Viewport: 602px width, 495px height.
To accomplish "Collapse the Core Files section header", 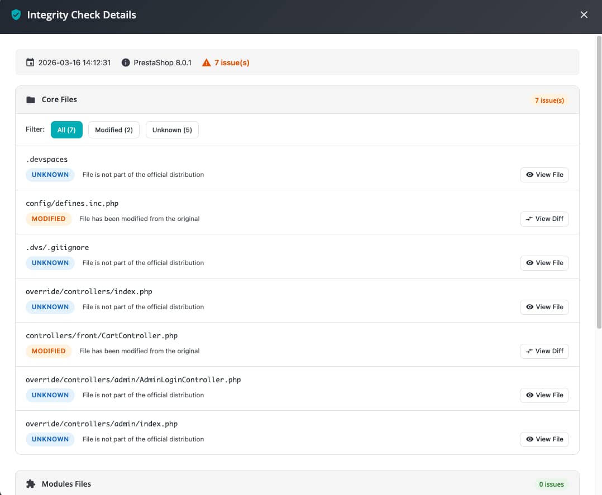I will pos(279,100).
